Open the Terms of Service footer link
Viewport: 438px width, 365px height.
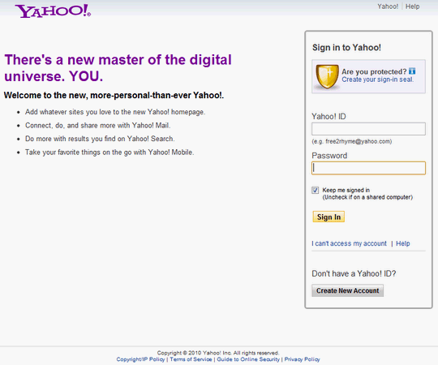[191, 359]
